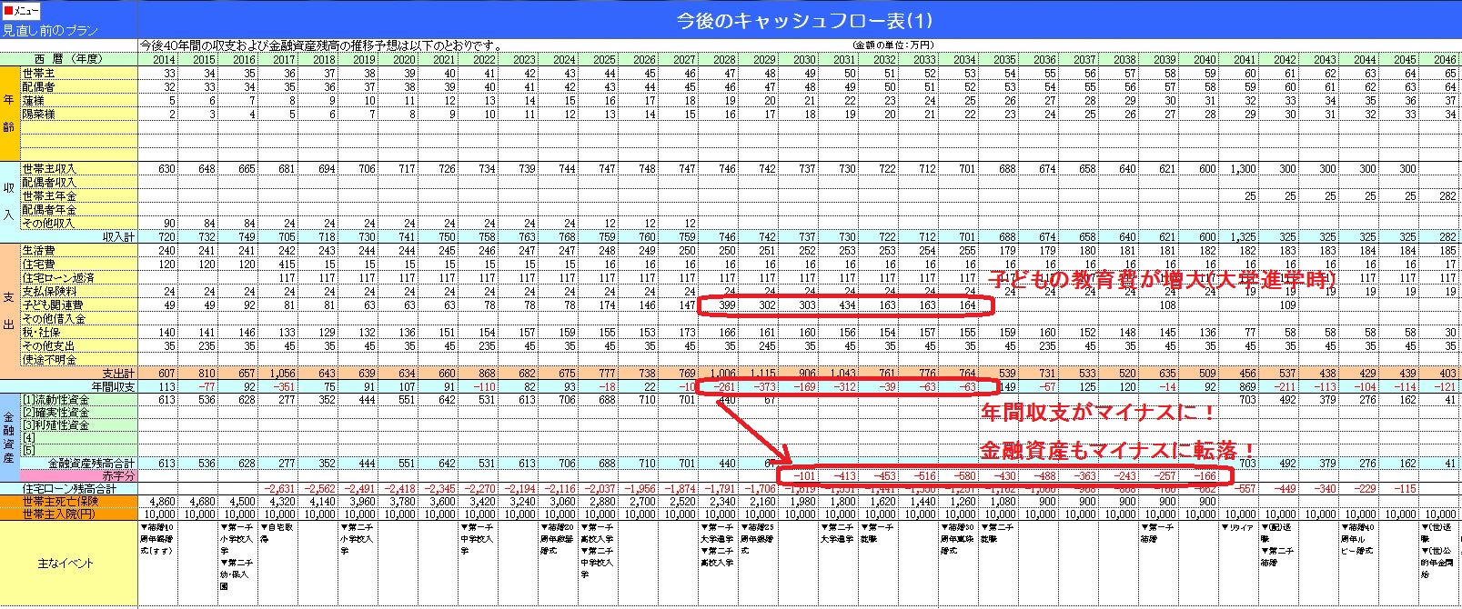Image resolution: width=1462 pixels, height=609 pixels.
Task: Select the 2014 year column header
Action: click(x=164, y=59)
